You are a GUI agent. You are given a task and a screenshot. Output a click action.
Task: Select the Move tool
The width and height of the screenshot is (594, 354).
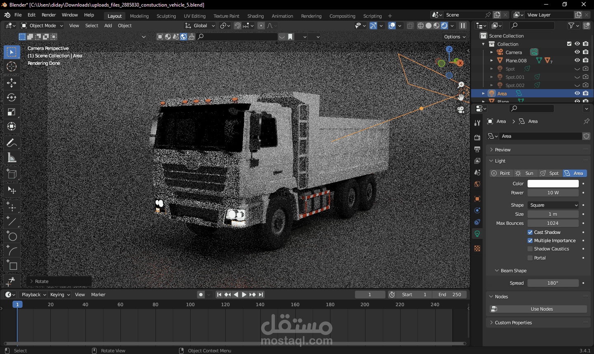tap(12, 83)
